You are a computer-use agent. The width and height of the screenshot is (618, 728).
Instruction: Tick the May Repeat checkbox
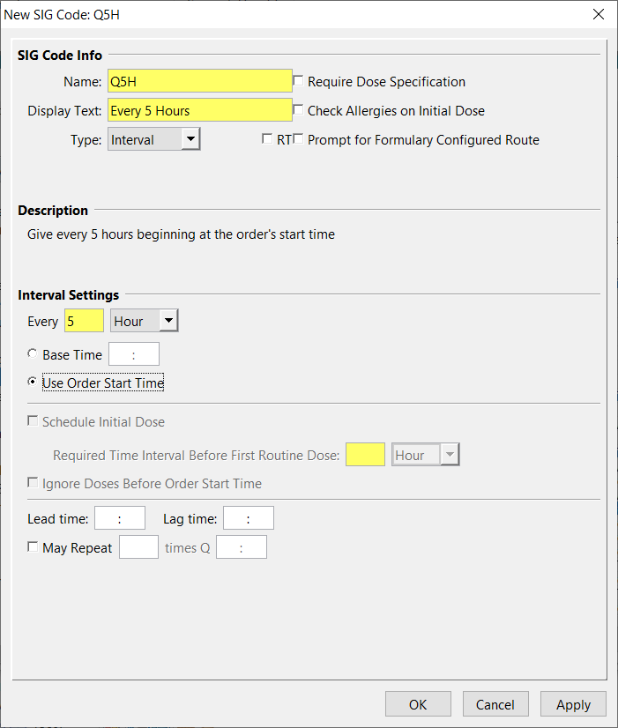tap(34, 547)
